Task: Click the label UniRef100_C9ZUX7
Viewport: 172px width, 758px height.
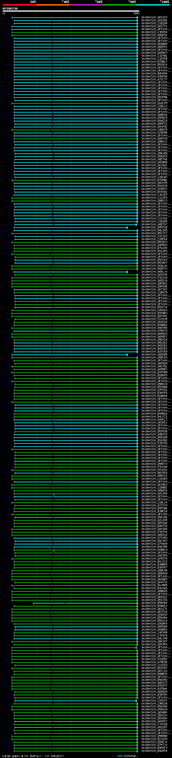Action: pos(154,701)
